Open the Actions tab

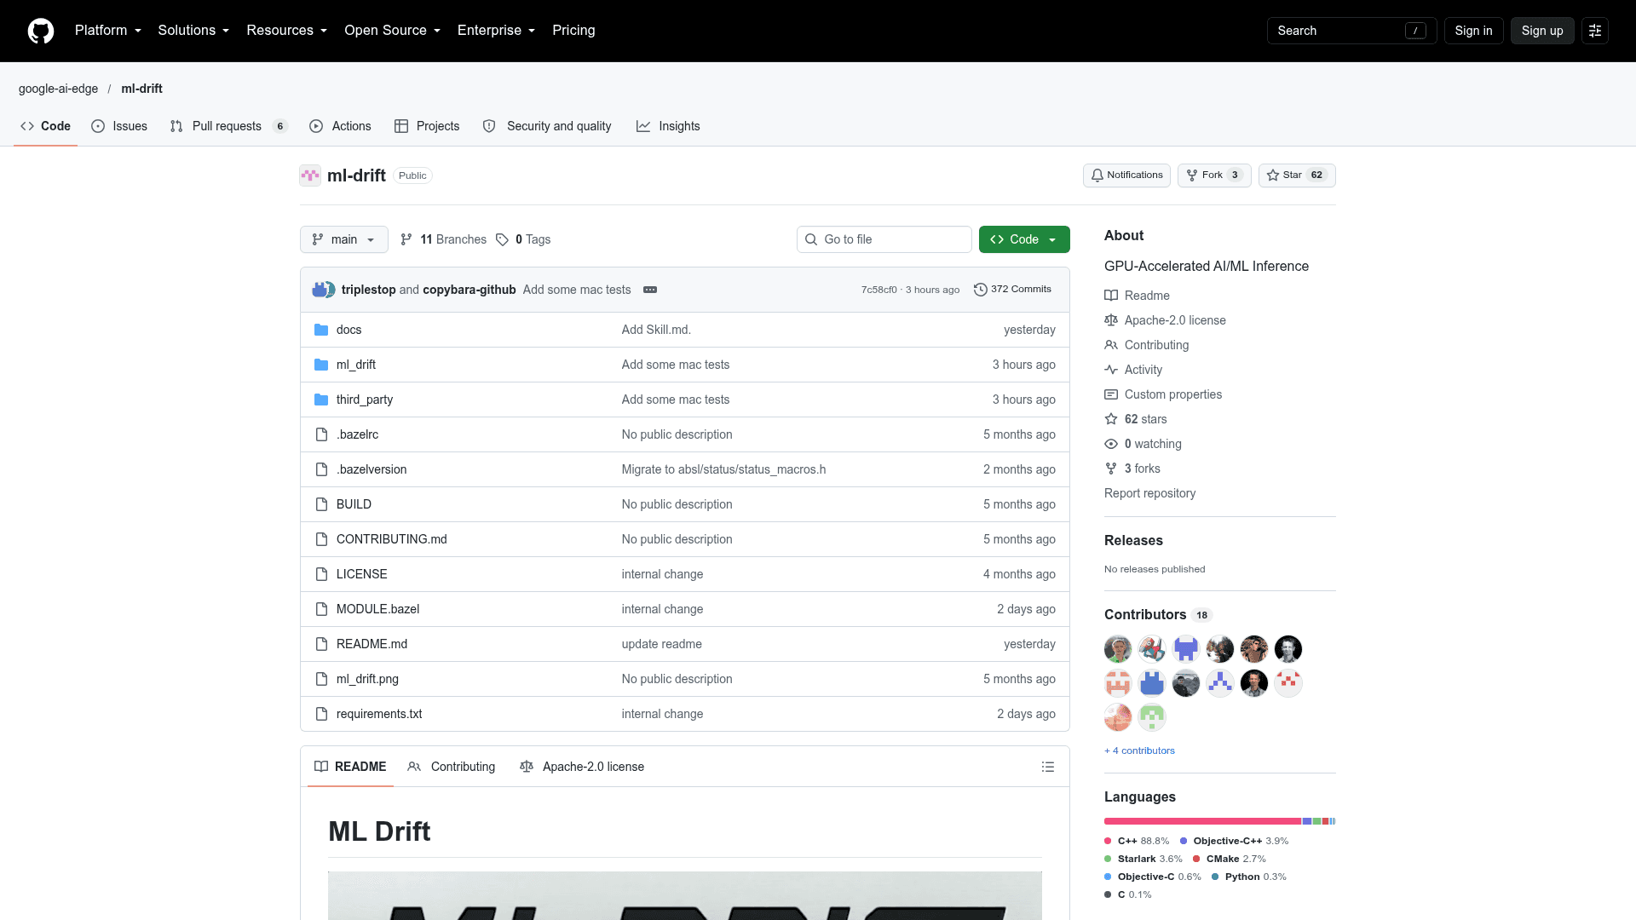click(340, 126)
